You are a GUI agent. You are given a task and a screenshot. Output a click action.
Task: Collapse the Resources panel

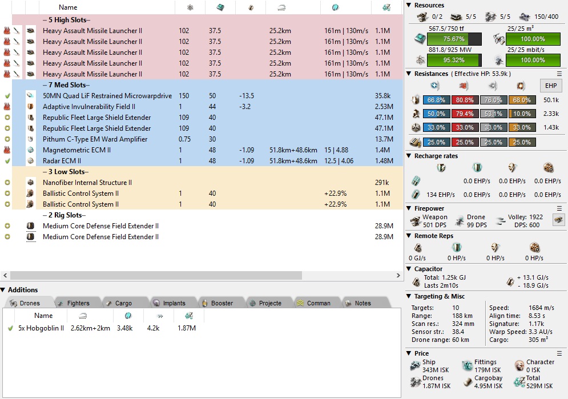click(x=409, y=5)
